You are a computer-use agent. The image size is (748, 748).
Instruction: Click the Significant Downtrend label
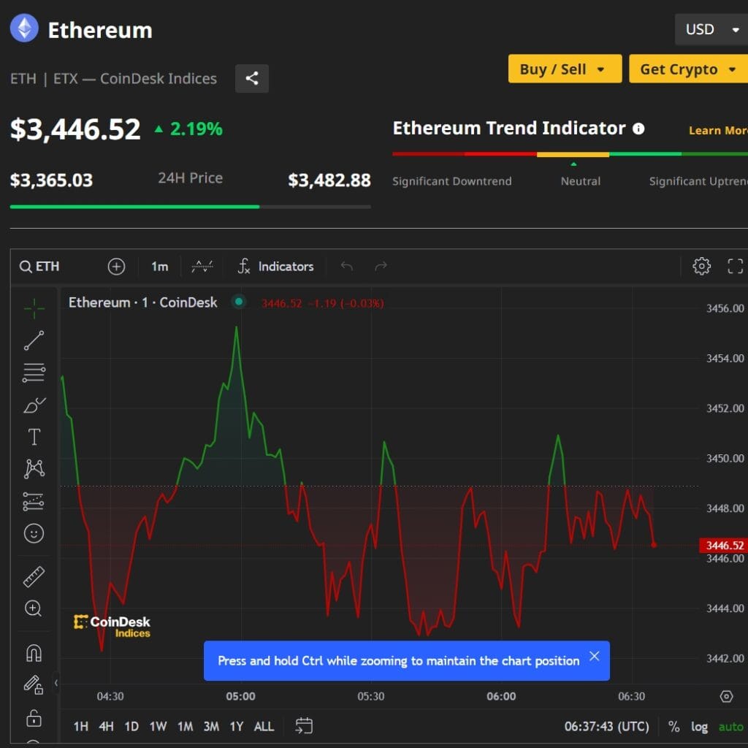[x=451, y=181]
